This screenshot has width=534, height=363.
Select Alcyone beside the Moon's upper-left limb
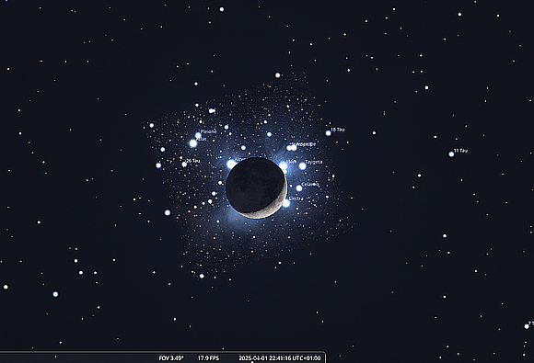[x=231, y=164]
